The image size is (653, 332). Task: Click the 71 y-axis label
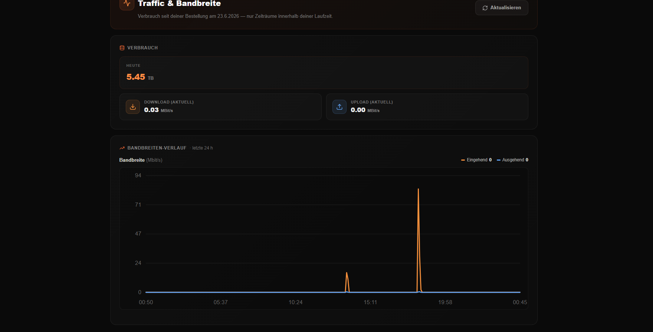138,205
